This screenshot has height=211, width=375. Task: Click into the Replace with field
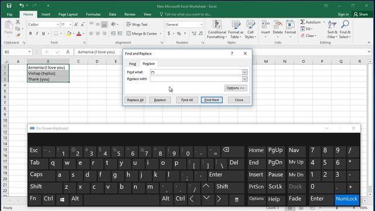pos(196,79)
